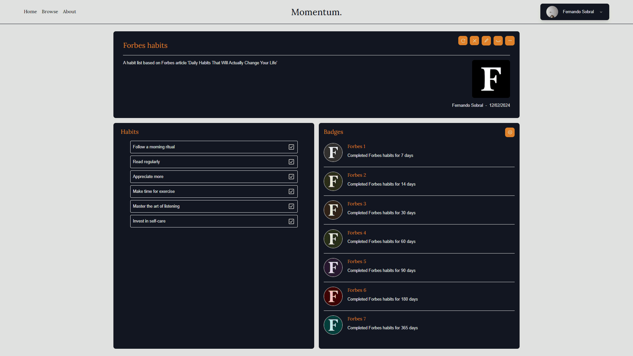Image resolution: width=633 pixels, height=356 pixels.
Task: Click the Forbes 6 badge icon
Action: (x=333, y=296)
